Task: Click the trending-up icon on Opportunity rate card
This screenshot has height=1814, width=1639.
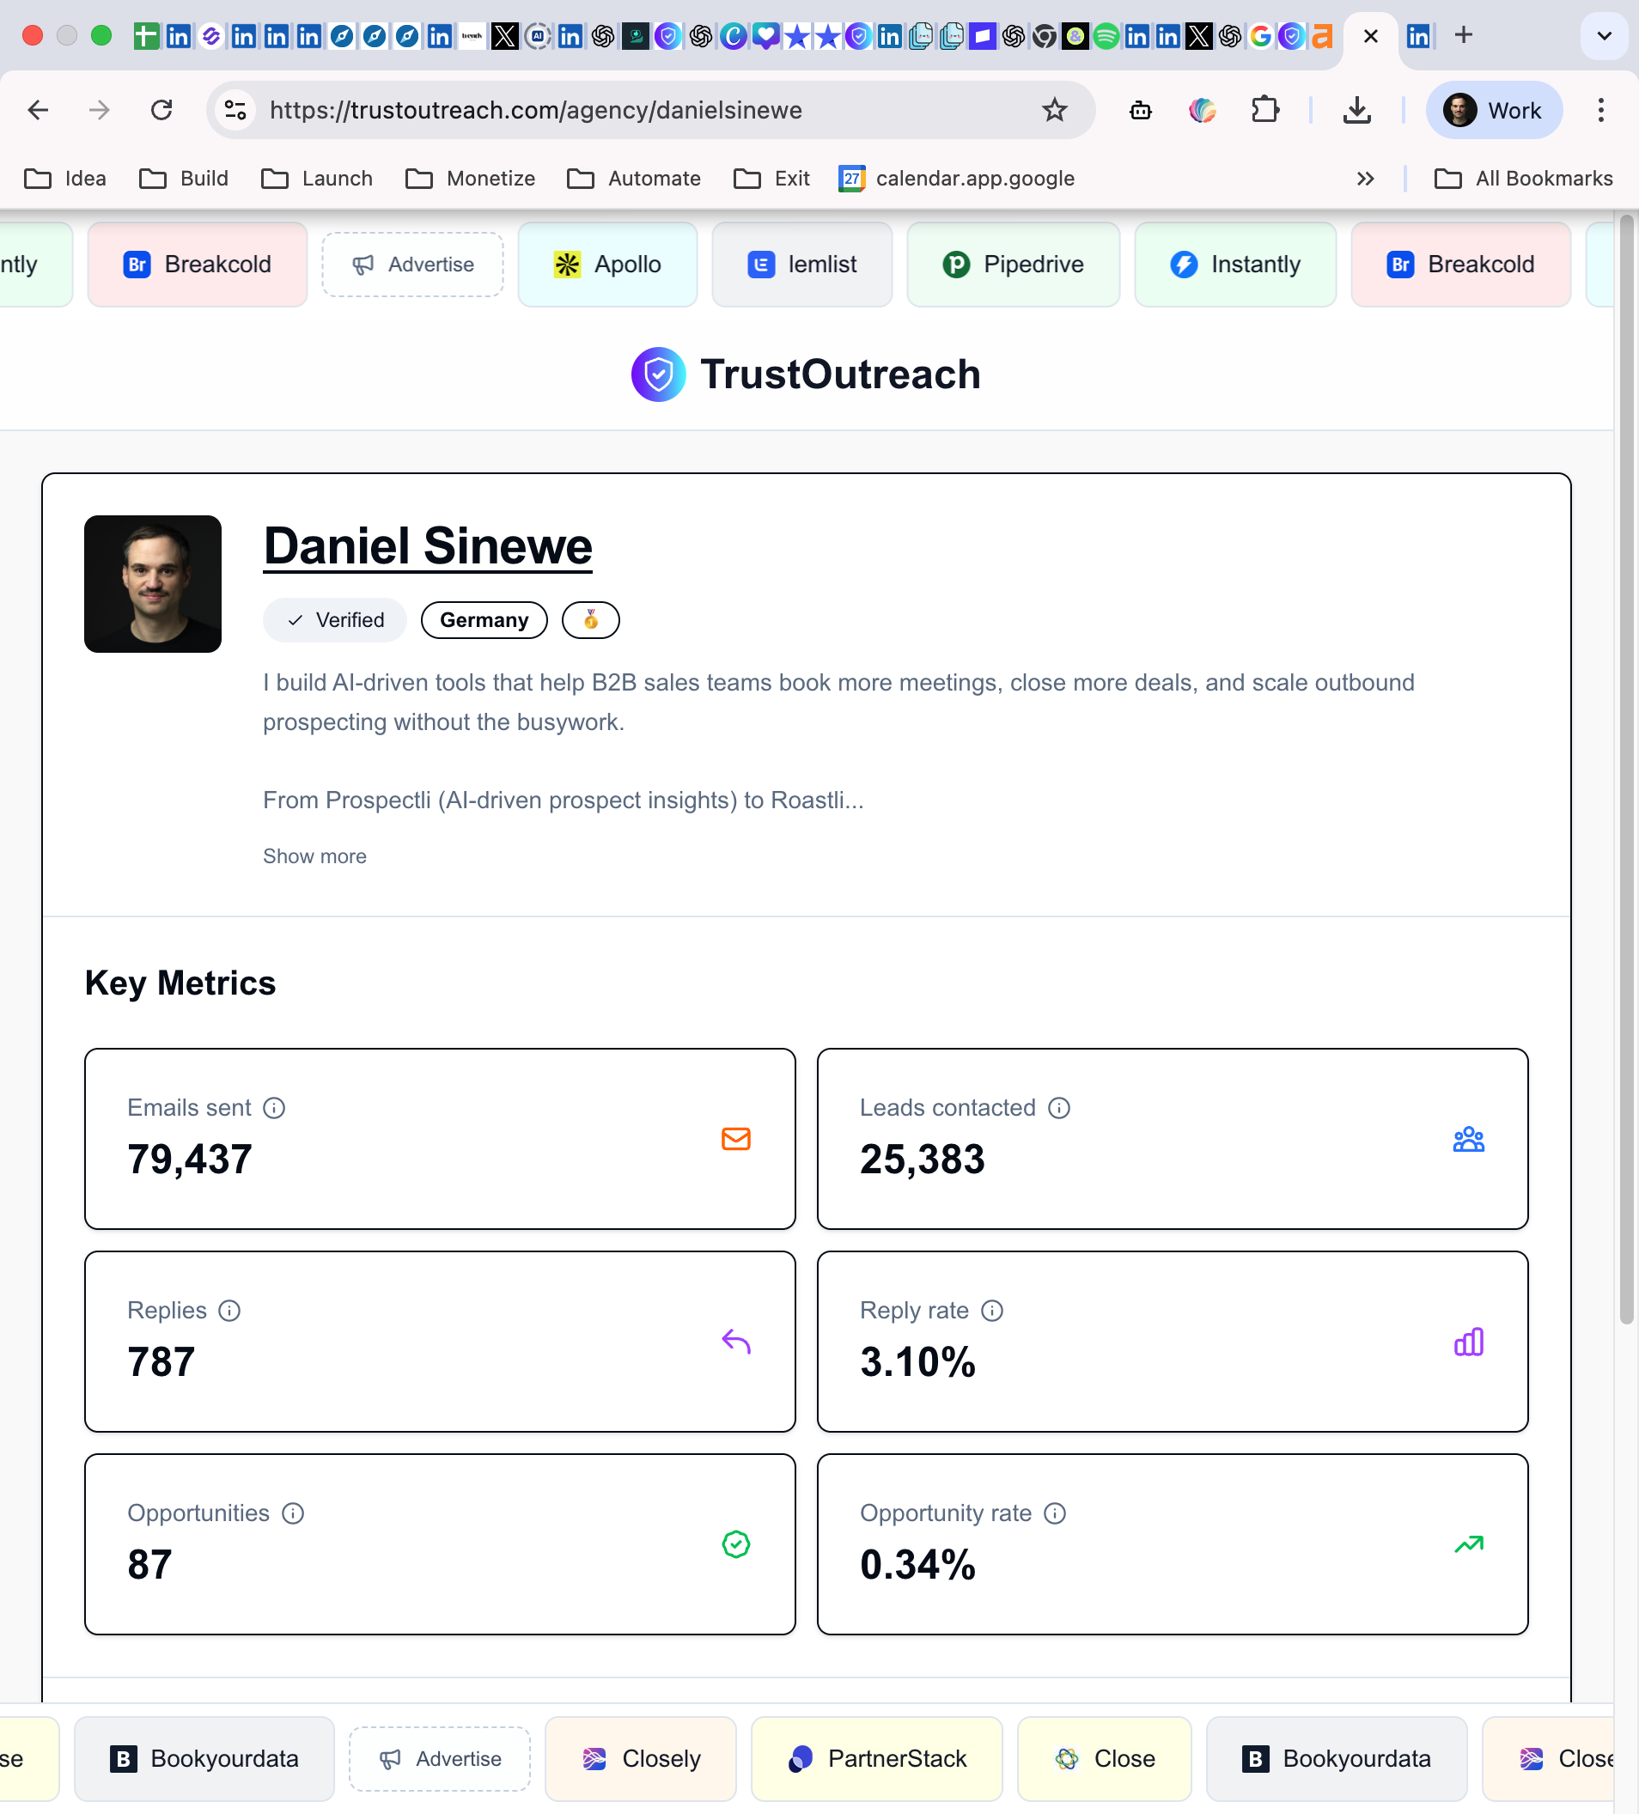Action: click(1468, 1543)
